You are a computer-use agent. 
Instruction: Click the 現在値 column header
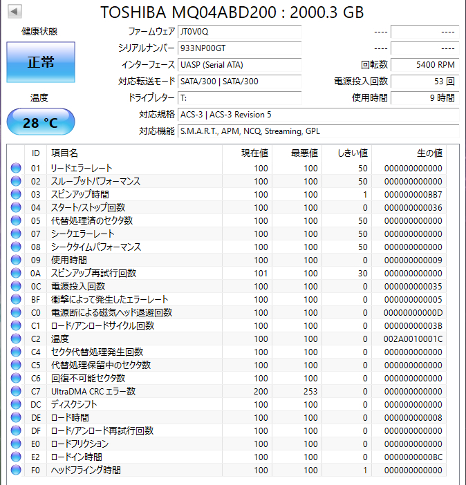click(x=247, y=153)
